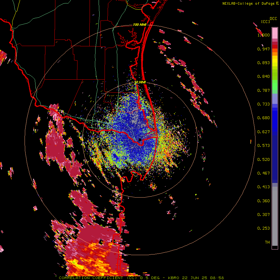Click the DCC label above color bar

point(273,19)
